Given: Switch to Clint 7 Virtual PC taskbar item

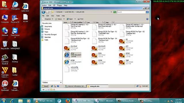Looking at the screenshot, I should [x=105, y=101].
